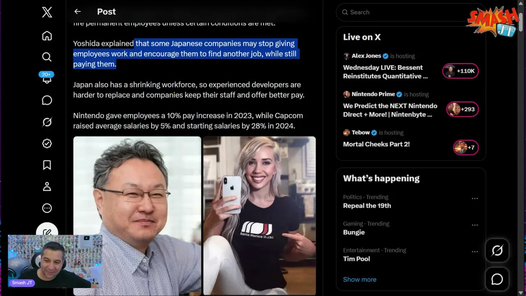The height and width of the screenshot is (296, 526).
Task: Go back using the arrow beside Post
Action: (x=77, y=12)
